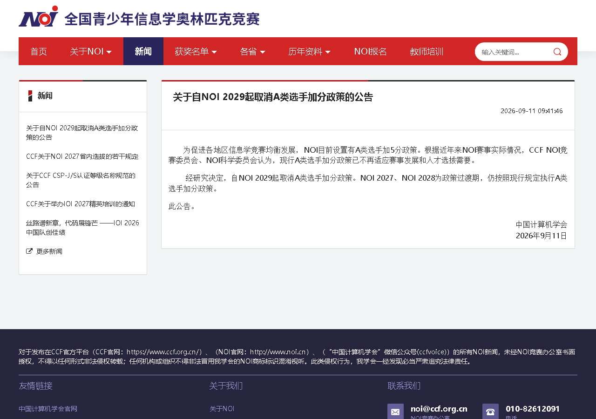This screenshot has height=419, width=596.
Task: Open the 丝路谱新章 IOI 2026 news link
Action: tap(82, 228)
